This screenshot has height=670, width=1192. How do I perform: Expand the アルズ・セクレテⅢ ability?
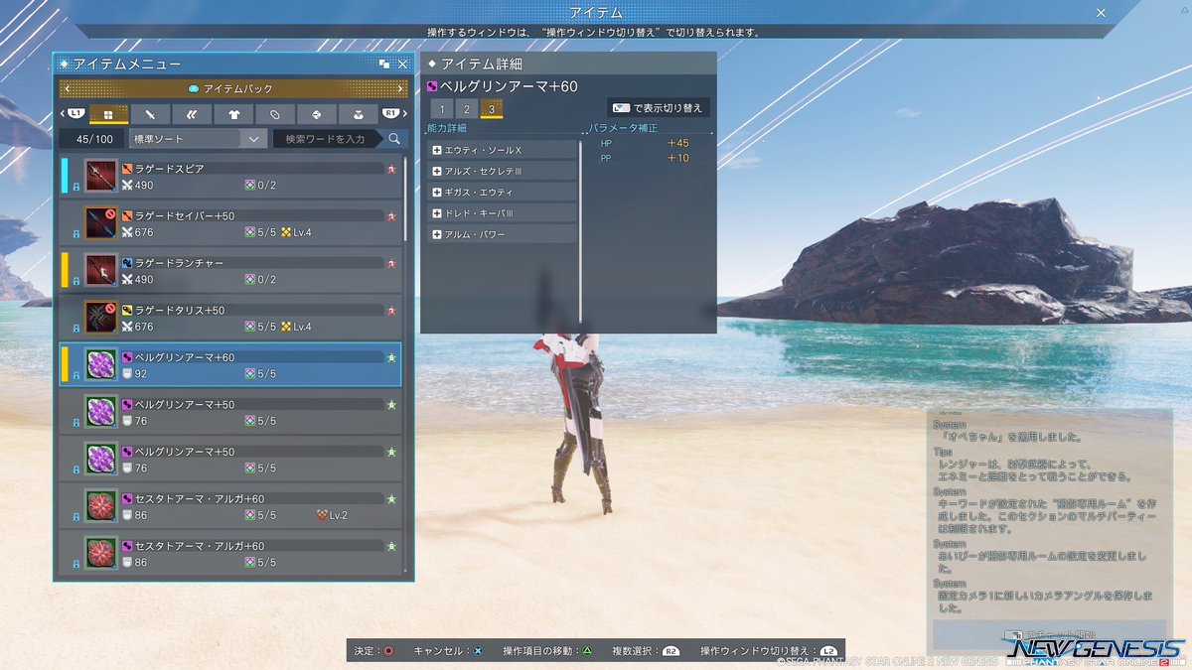(x=503, y=171)
